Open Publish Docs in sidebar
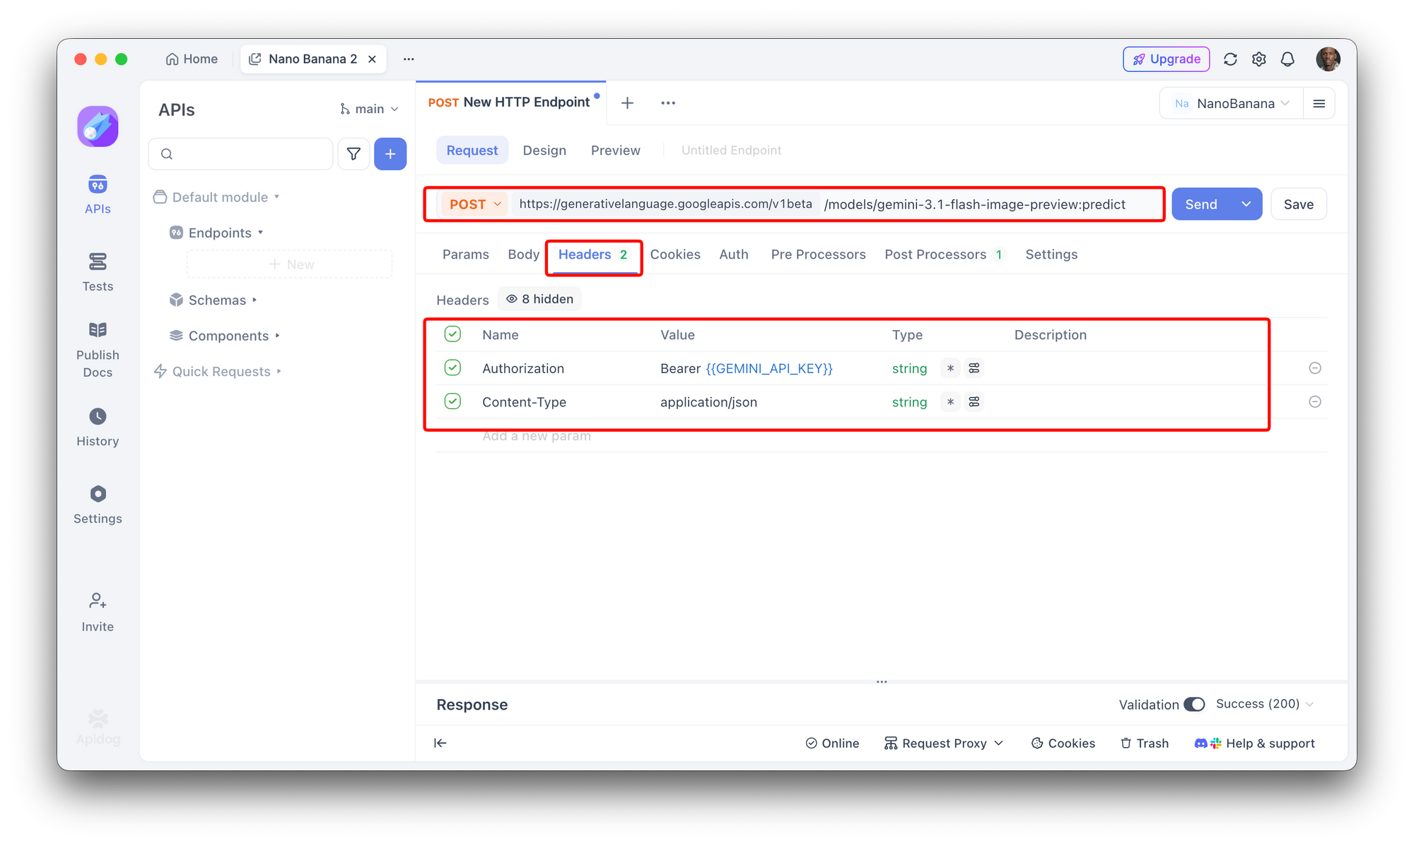This screenshot has width=1414, height=846. click(x=98, y=351)
